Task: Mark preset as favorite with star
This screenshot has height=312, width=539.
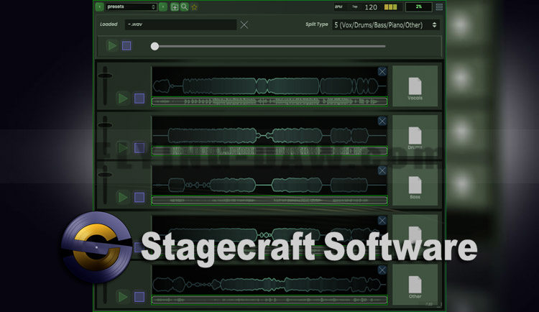Action: point(195,7)
